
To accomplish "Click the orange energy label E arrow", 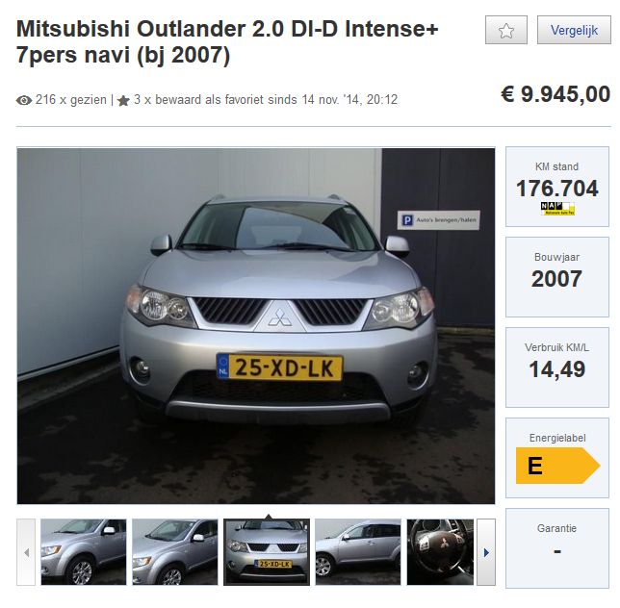I will 558,466.
